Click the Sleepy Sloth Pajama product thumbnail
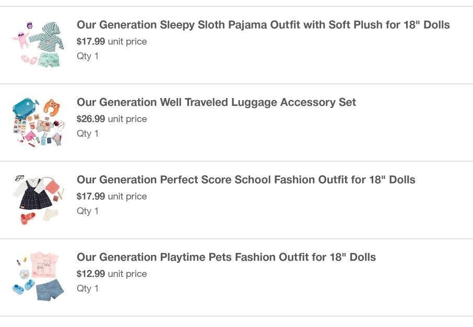The height and width of the screenshot is (327, 473). coord(39,42)
